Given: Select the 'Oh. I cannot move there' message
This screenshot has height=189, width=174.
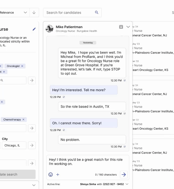Looking at the screenshot, I should [x=84, y=123].
